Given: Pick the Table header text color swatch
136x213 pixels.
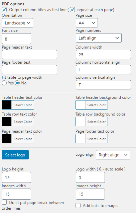Looking at the screenshot, I should point(7,105).
